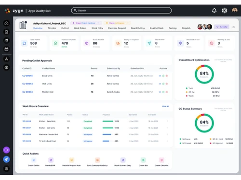This screenshot has height=180, width=241.
Task: Open the clipboard tasks icon in sidebar
Action: tap(6, 32)
